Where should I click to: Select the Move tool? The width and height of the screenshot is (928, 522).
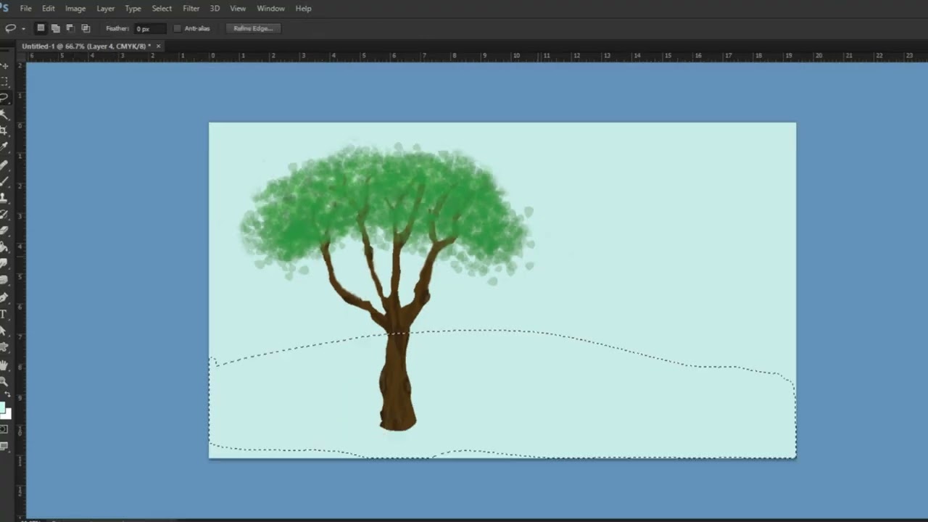coord(4,66)
